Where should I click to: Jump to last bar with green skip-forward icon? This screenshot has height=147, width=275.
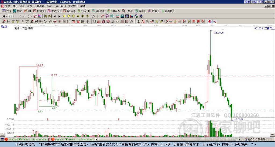pos(50,16)
